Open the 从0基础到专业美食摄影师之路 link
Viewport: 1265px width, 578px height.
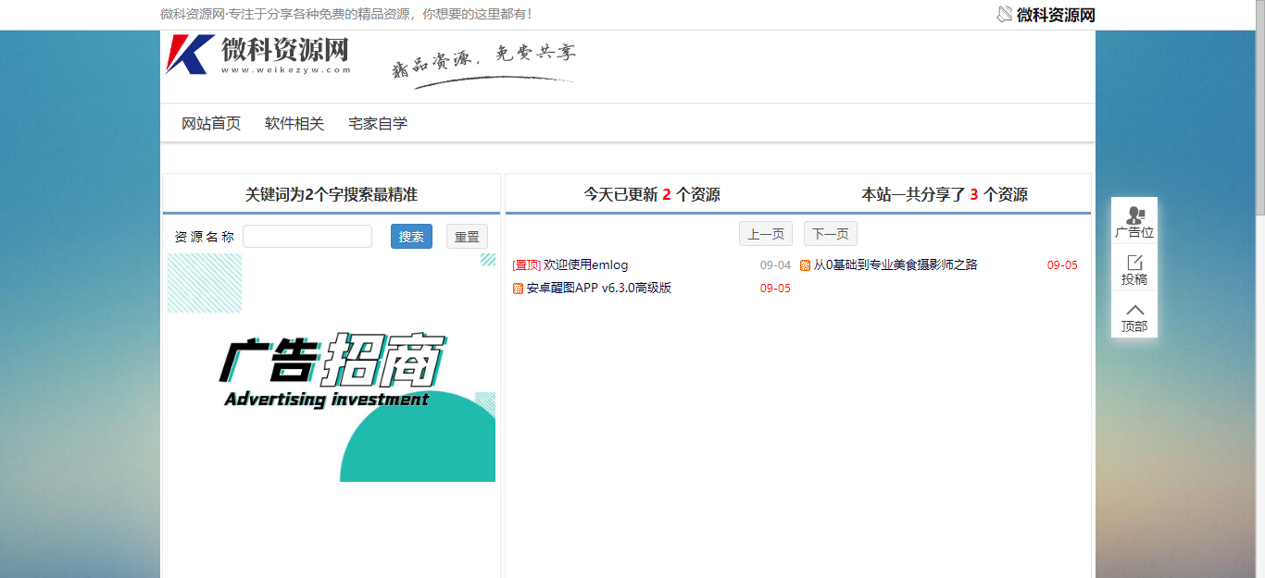tap(896, 264)
